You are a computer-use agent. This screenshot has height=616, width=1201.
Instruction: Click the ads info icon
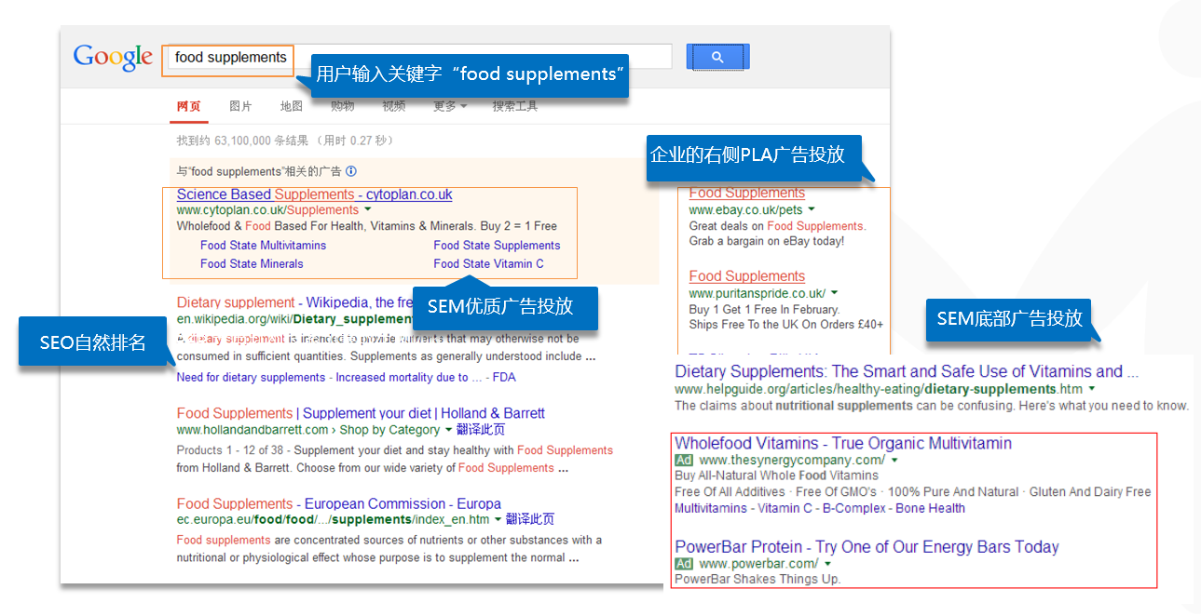pyautogui.click(x=351, y=171)
